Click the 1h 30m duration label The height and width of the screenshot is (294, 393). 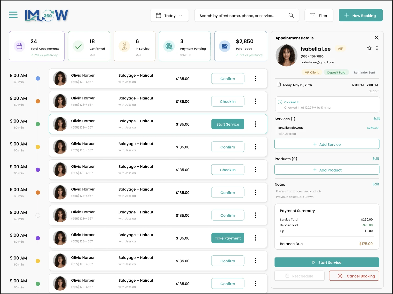coord(374,91)
